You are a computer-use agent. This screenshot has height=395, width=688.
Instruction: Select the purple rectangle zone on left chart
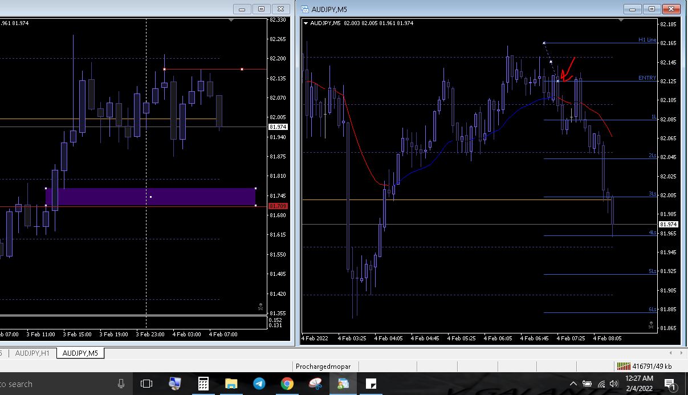[x=150, y=197]
